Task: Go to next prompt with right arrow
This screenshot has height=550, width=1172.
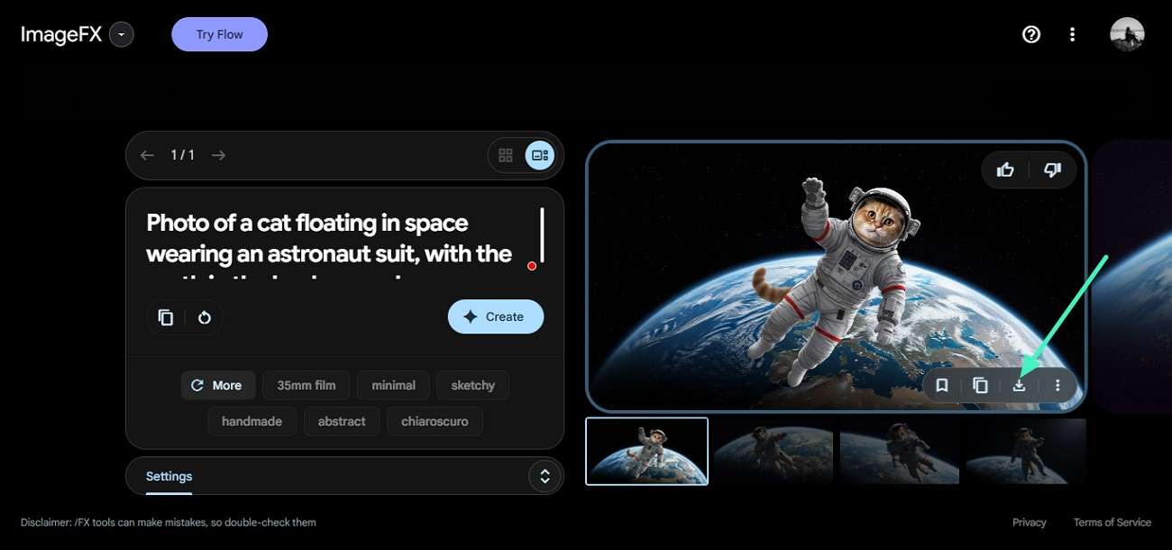Action: (x=218, y=155)
